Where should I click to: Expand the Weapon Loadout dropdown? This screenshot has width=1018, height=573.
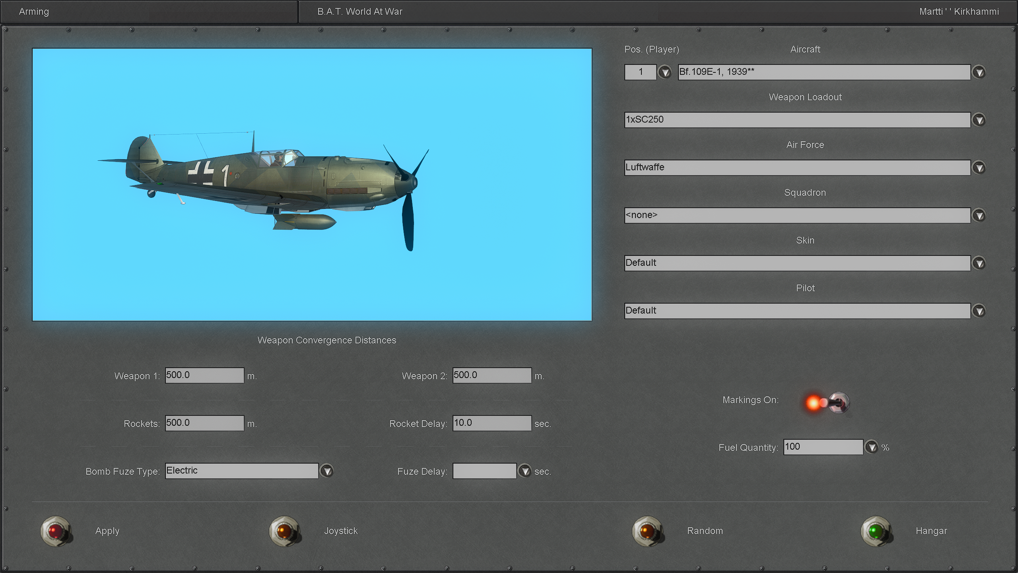click(x=979, y=120)
